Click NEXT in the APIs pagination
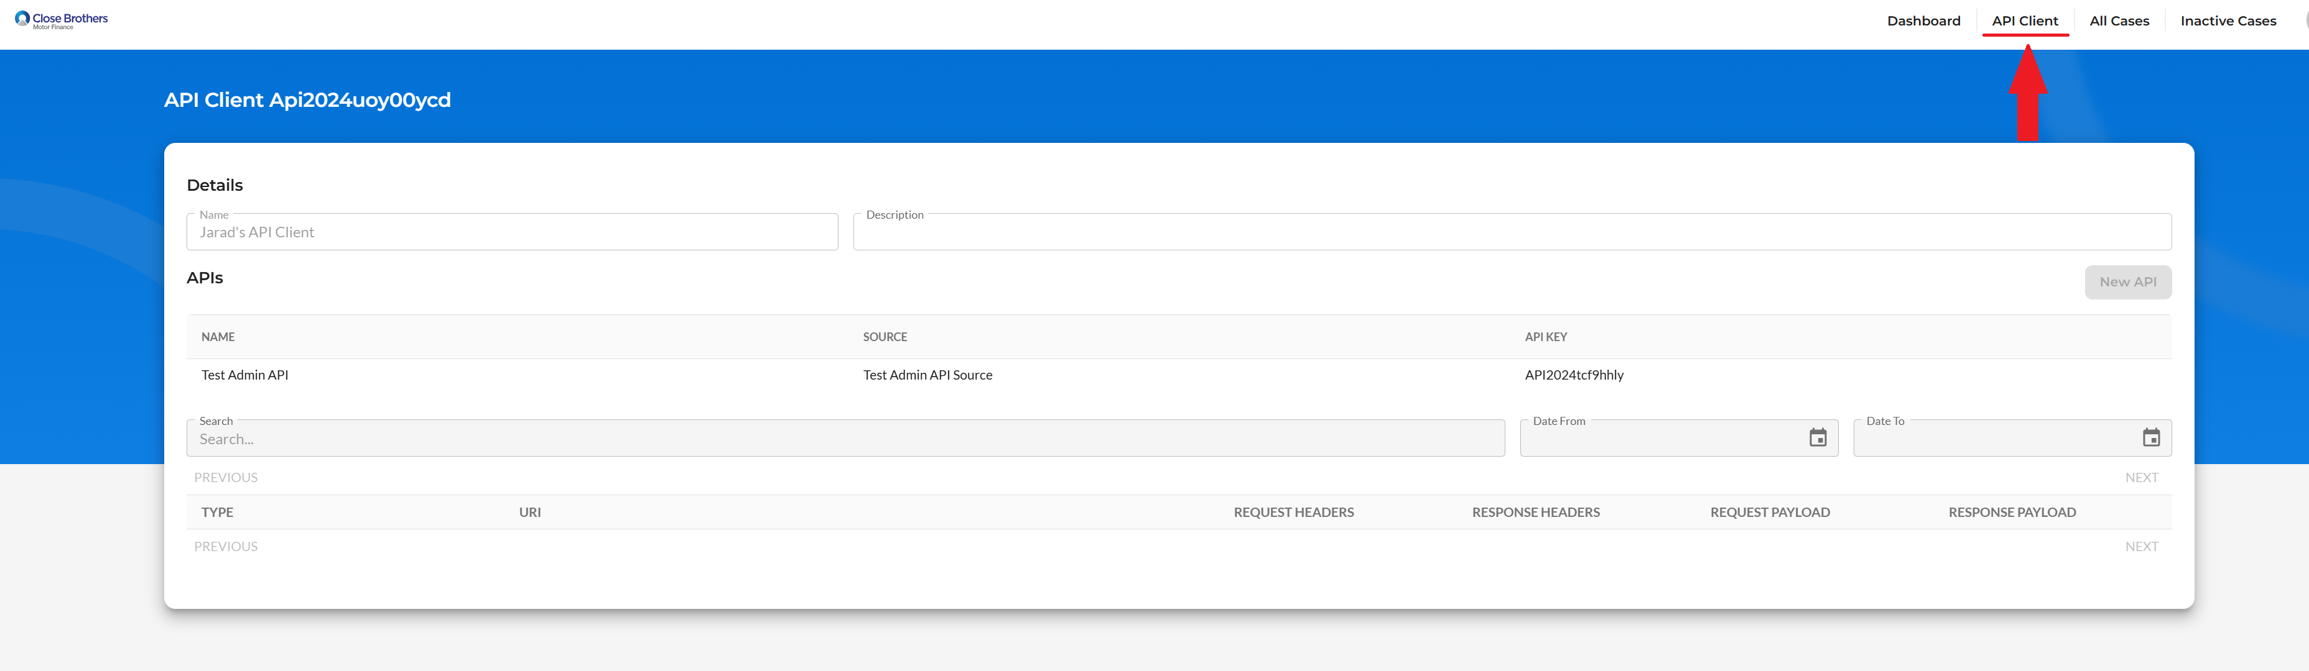 pos(2142,478)
